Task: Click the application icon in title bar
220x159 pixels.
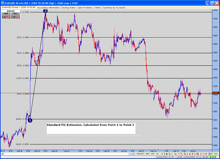Action: click(x=2, y=3)
